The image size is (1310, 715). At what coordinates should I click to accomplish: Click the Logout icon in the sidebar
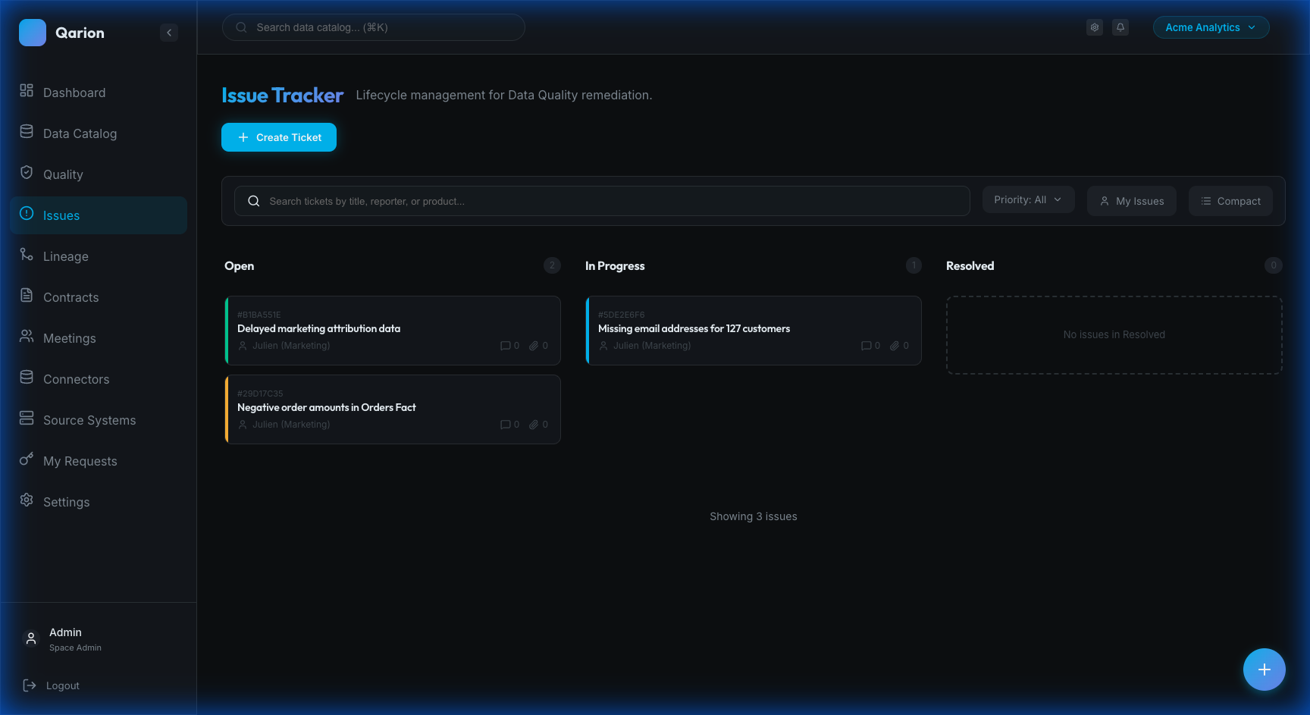tap(30, 685)
